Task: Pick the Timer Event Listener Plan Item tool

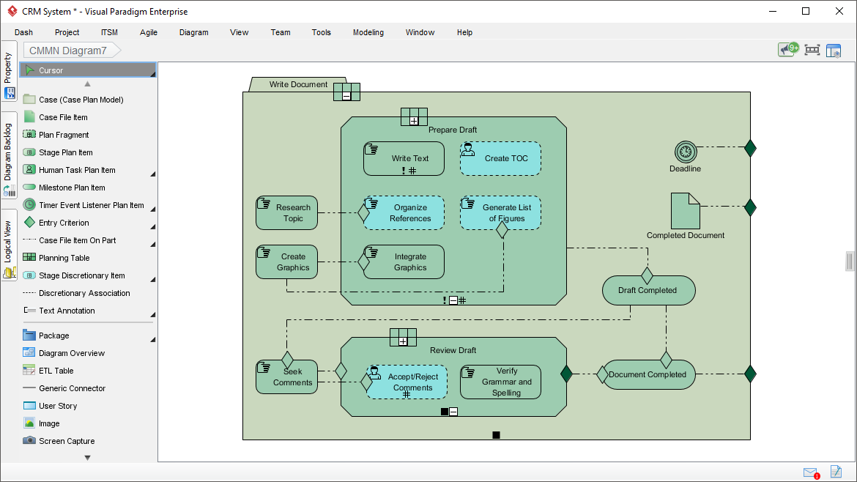Action: point(91,205)
